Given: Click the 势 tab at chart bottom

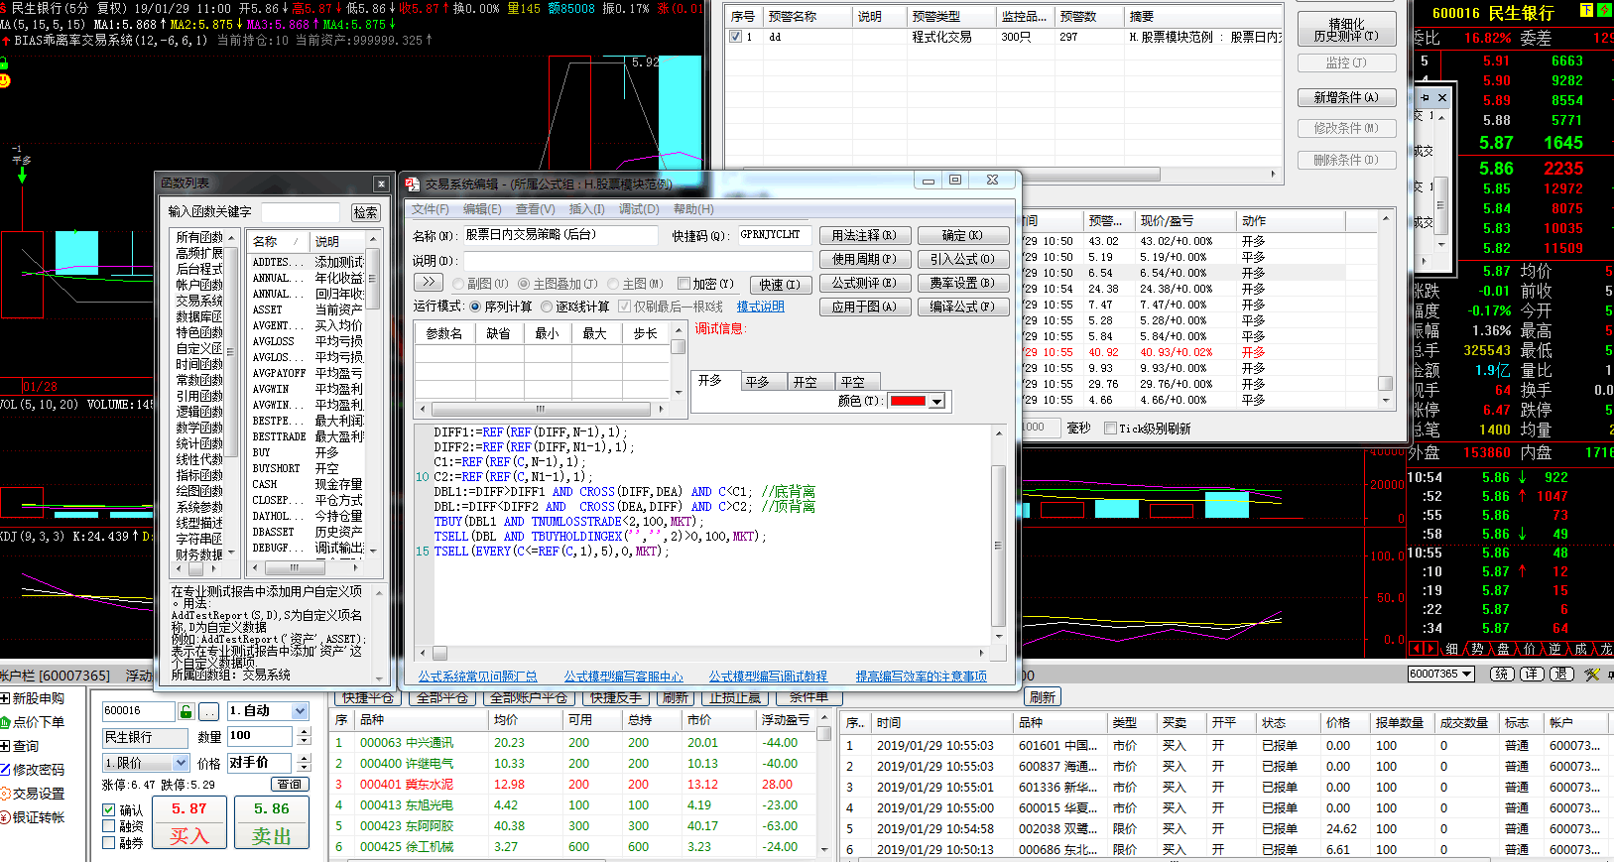Looking at the screenshot, I should click(1477, 649).
